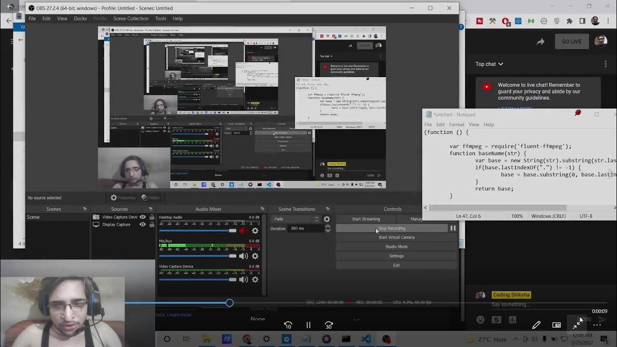This screenshot has height=347, width=617.
Task: Open Mic/Aux audio settings gear
Action: [255, 256]
